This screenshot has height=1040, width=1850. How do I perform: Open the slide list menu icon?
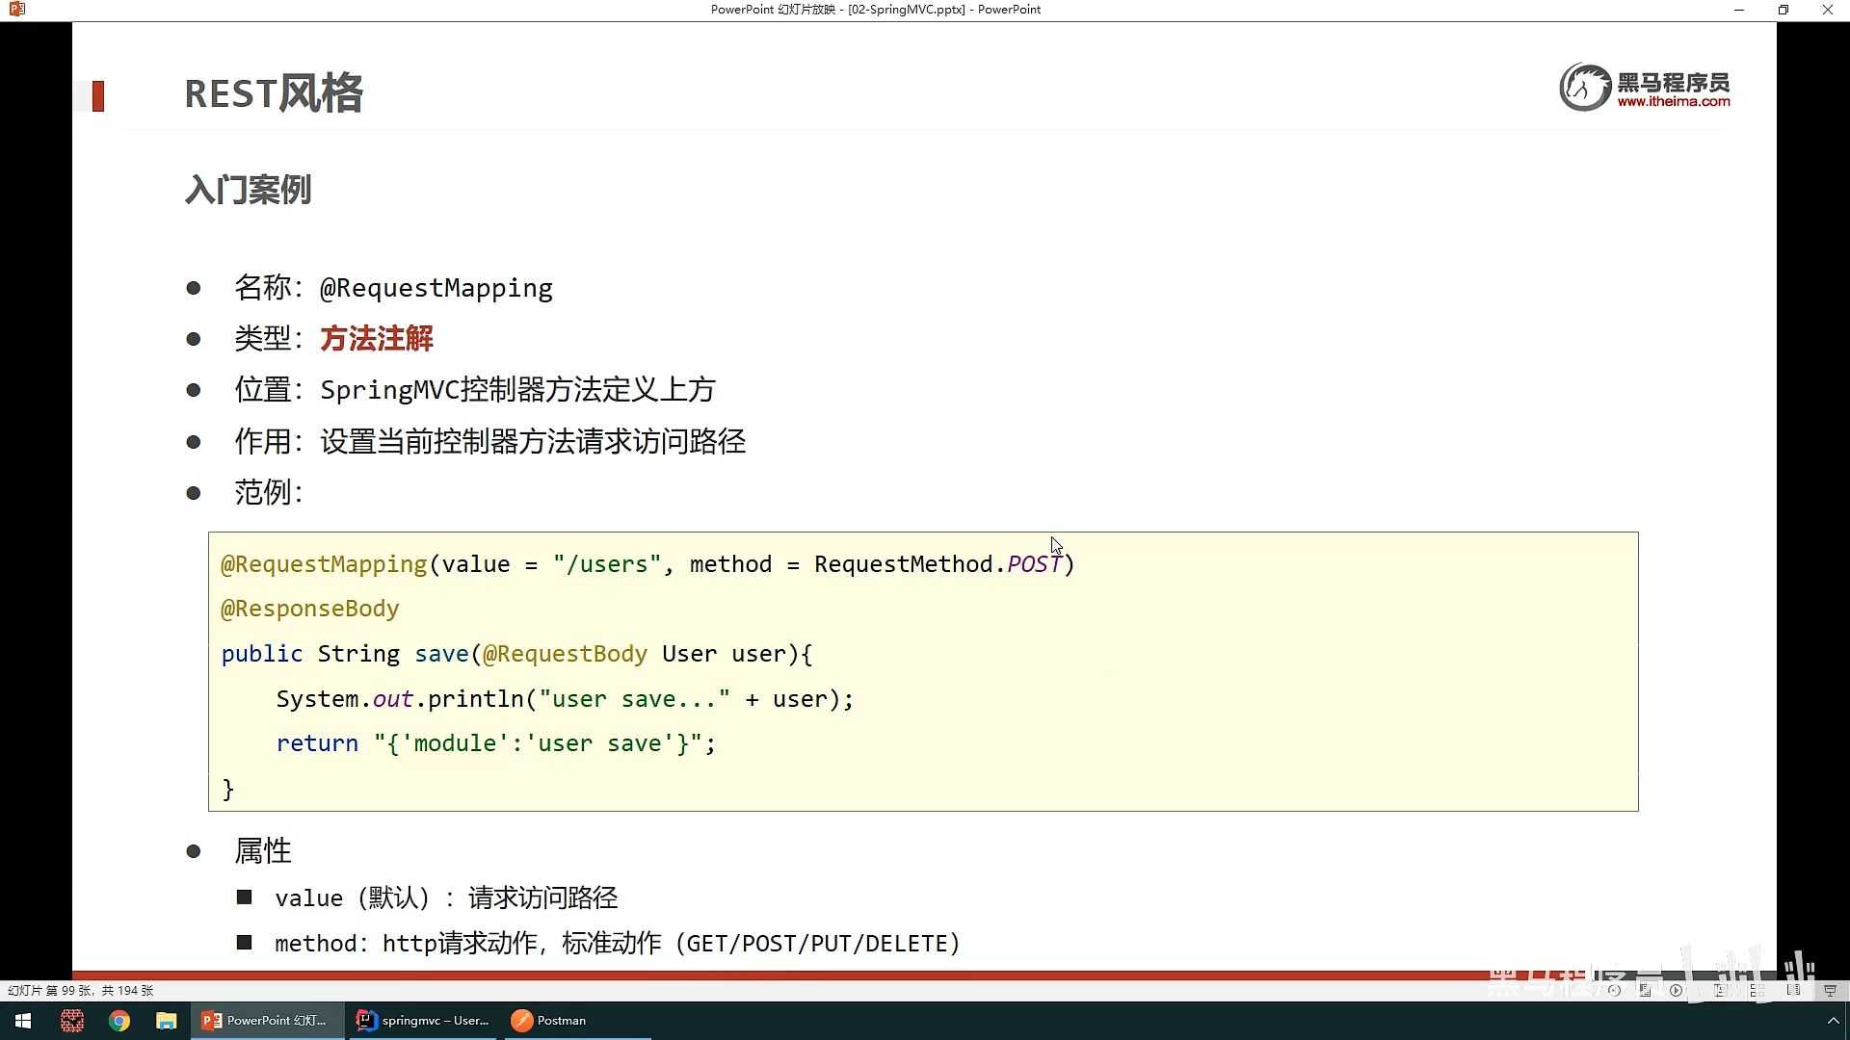[x=1646, y=990]
